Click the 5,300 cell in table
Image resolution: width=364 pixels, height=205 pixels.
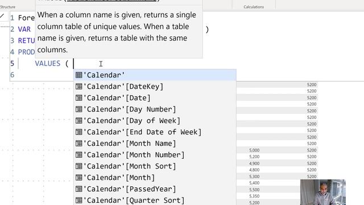(x=254, y=177)
